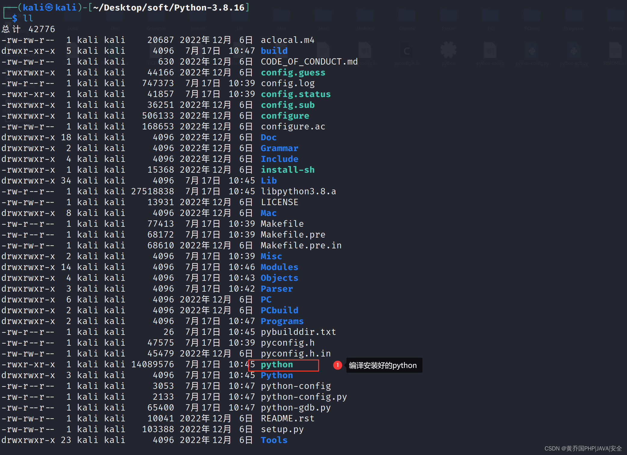Click the Objects directory name
This screenshot has height=455, width=627.
279,278
